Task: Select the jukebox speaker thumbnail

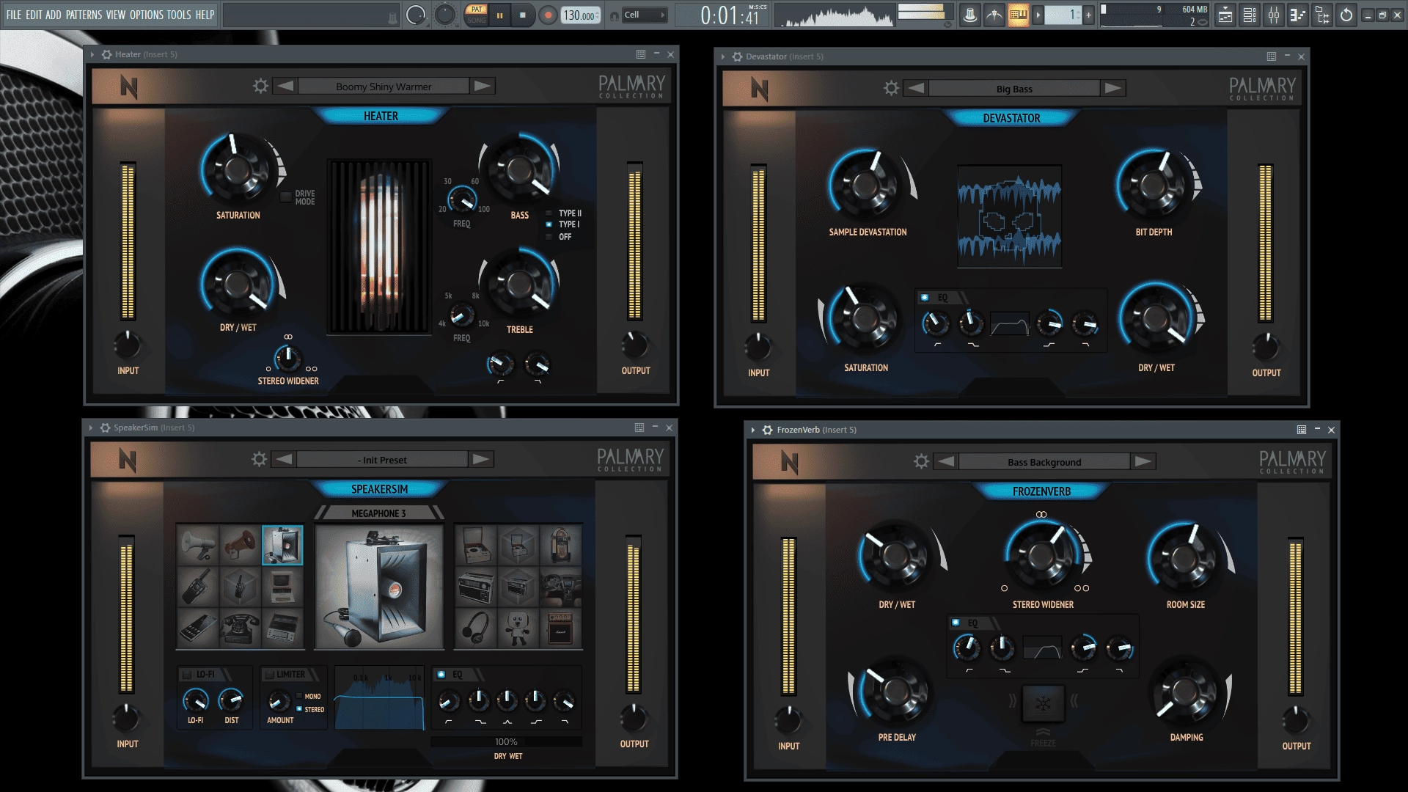Action: [561, 545]
